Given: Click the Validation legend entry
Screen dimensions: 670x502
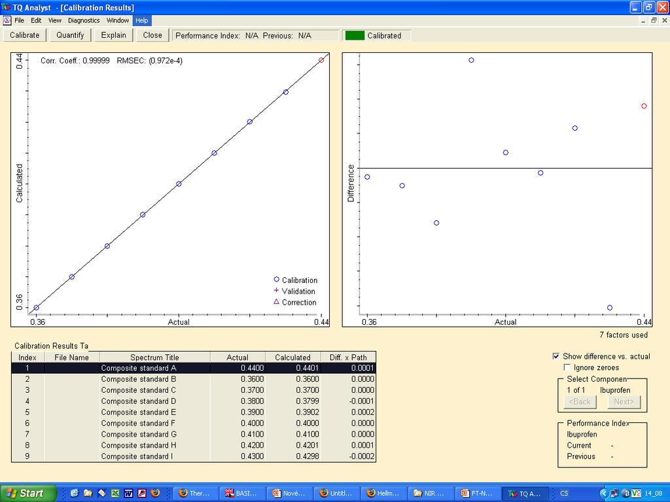Looking at the screenshot, I should pyautogui.click(x=294, y=291).
